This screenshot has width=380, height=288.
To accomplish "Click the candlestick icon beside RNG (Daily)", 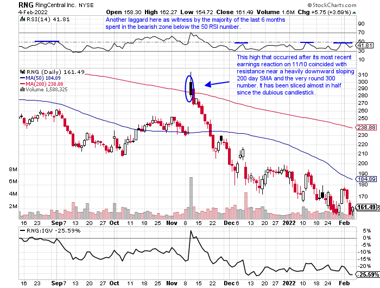I will pos(23,72).
